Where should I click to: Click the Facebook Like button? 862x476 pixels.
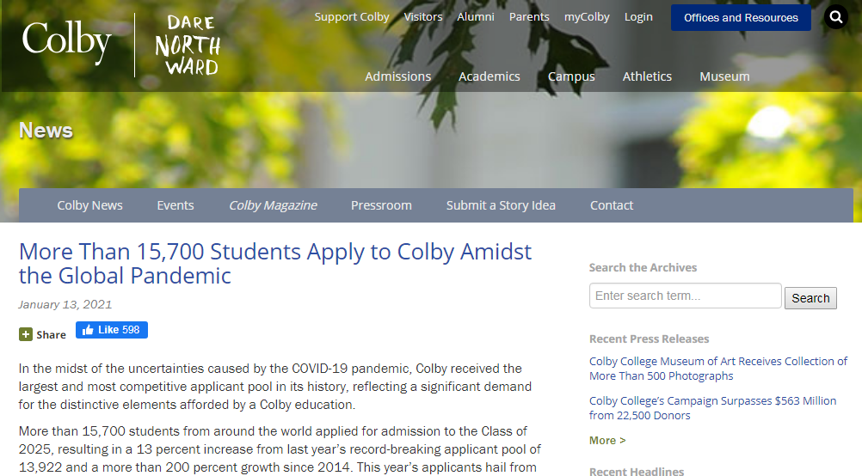(112, 330)
